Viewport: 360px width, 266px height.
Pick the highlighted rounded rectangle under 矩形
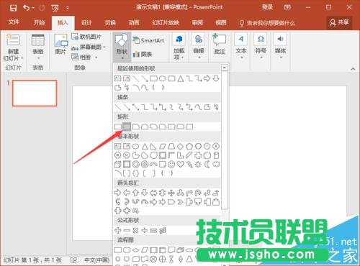pyautogui.click(x=127, y=127)
